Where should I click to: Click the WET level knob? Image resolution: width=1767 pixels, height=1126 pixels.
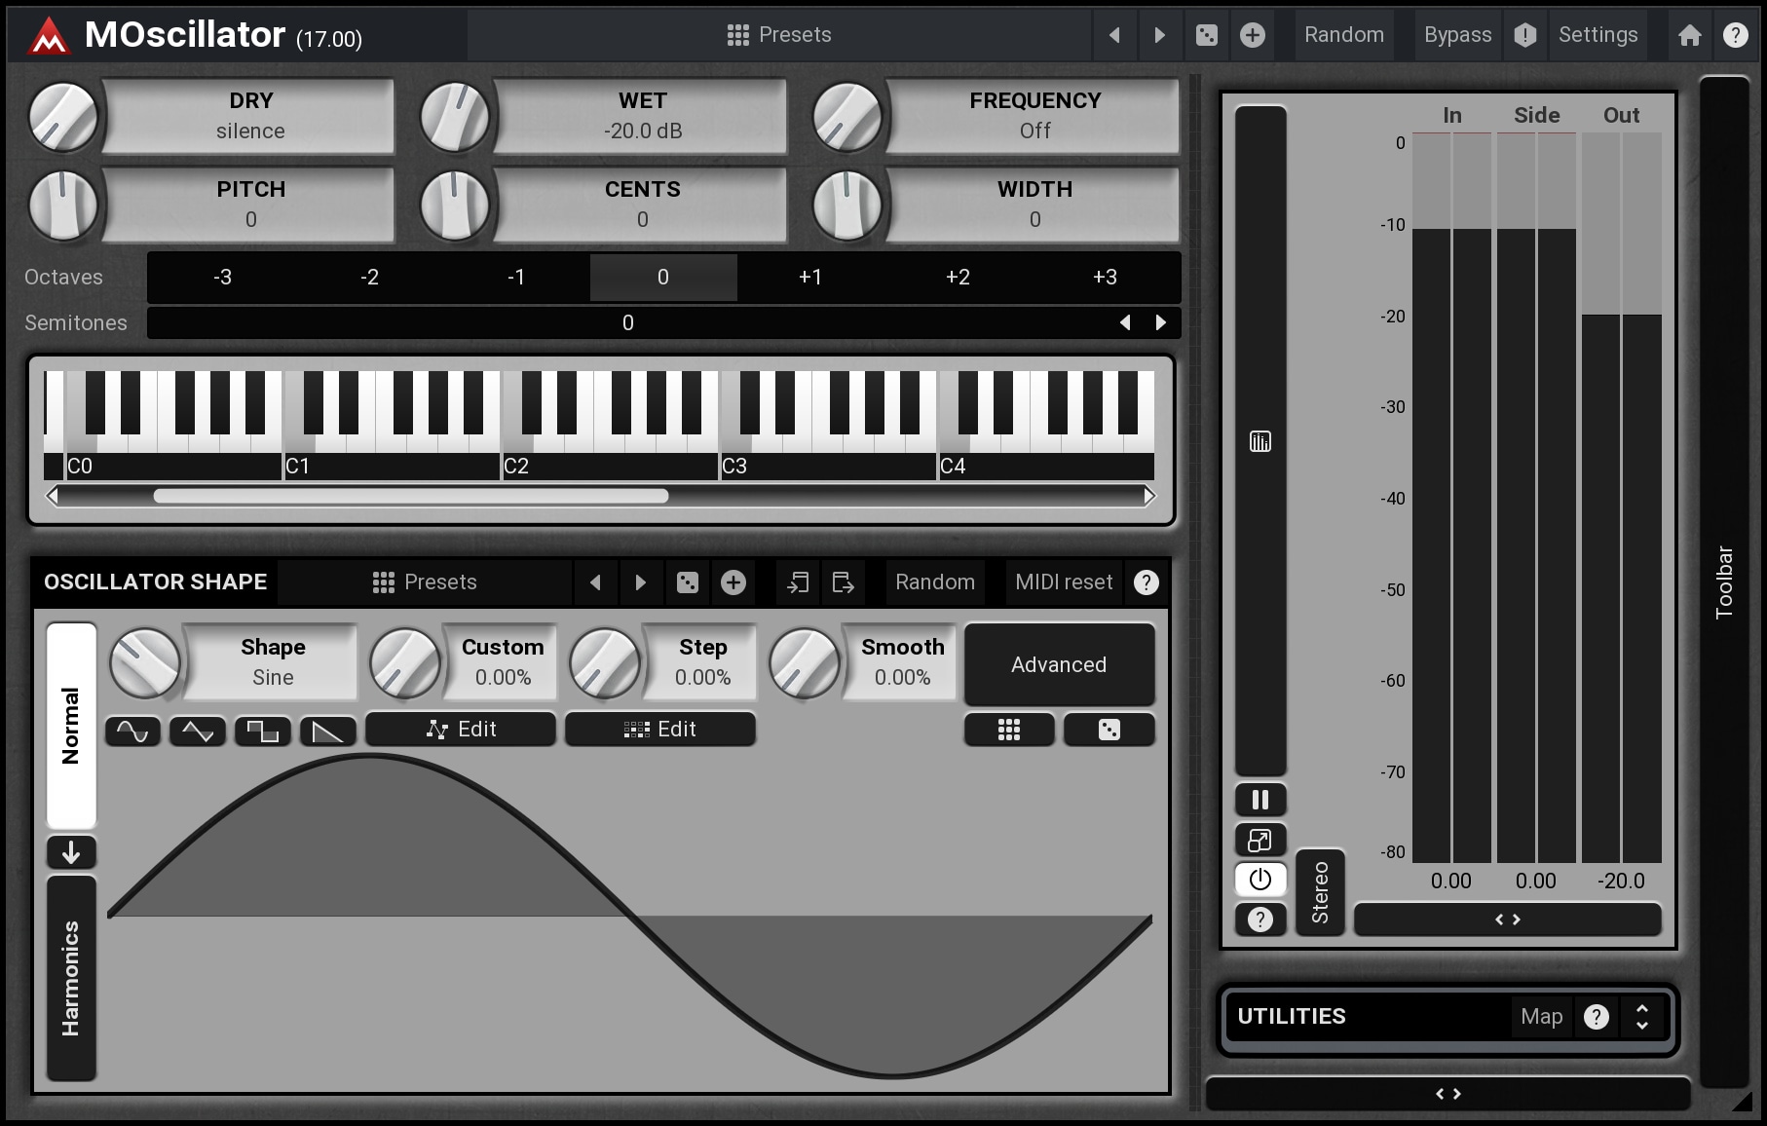pyautogui.click(x=454, y=117)
